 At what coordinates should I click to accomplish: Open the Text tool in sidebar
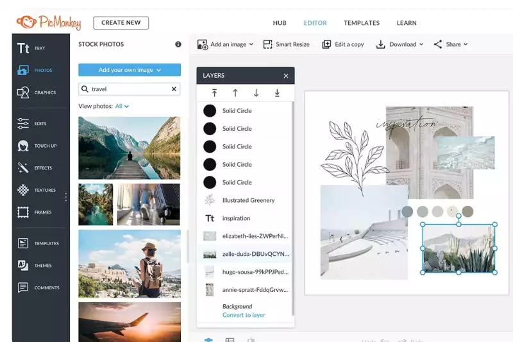coord(31,48)
